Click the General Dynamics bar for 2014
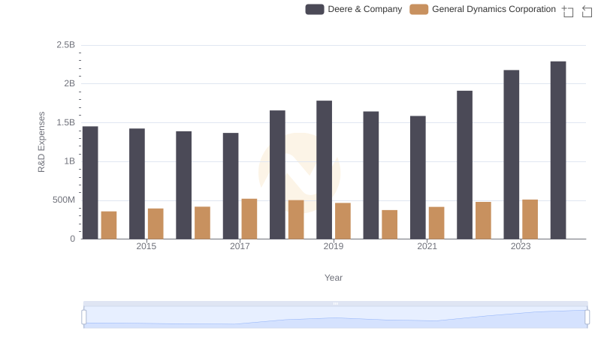 point(109,225)
